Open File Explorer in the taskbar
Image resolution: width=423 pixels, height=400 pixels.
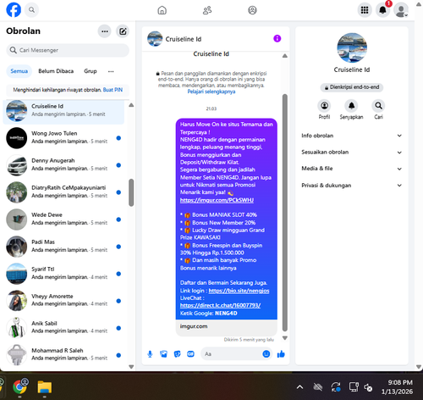coord(45,387)
